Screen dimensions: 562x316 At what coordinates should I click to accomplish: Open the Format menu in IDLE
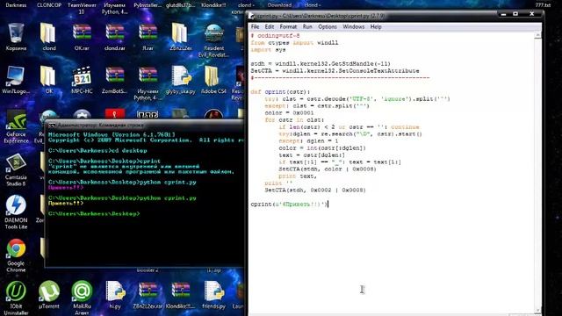point(288,27)
